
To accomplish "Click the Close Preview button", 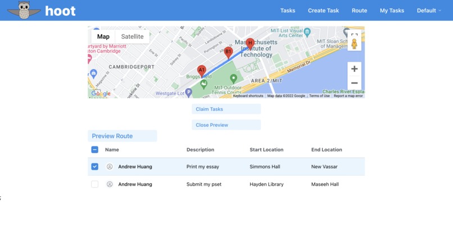I will (226, 125).
